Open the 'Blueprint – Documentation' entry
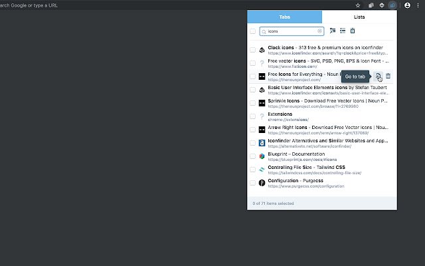 tap(296, 154)
